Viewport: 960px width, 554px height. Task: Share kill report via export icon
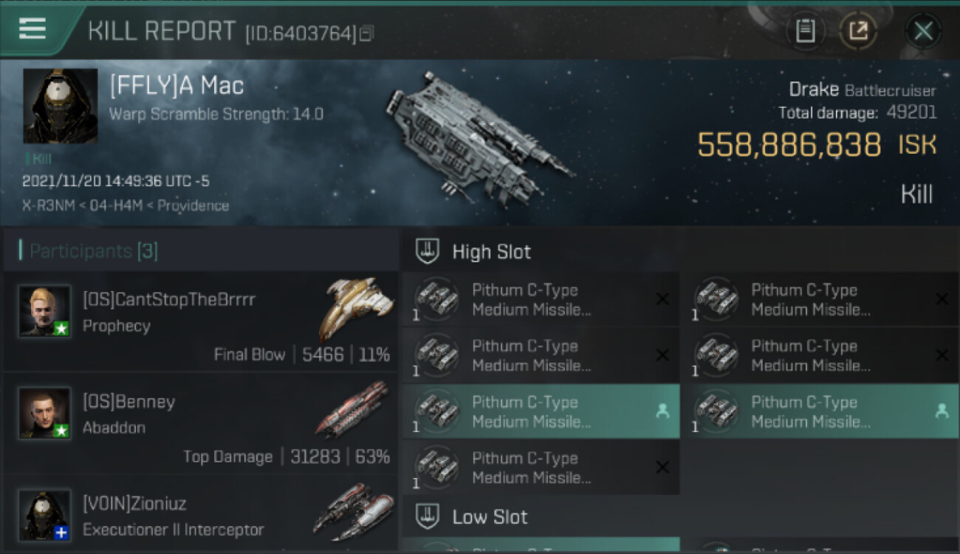pyautogui.click(x=858, y=31)
